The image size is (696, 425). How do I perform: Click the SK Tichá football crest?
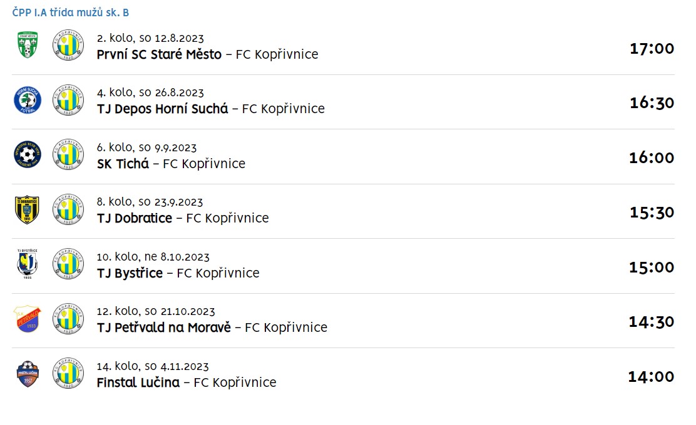(28, 154)
